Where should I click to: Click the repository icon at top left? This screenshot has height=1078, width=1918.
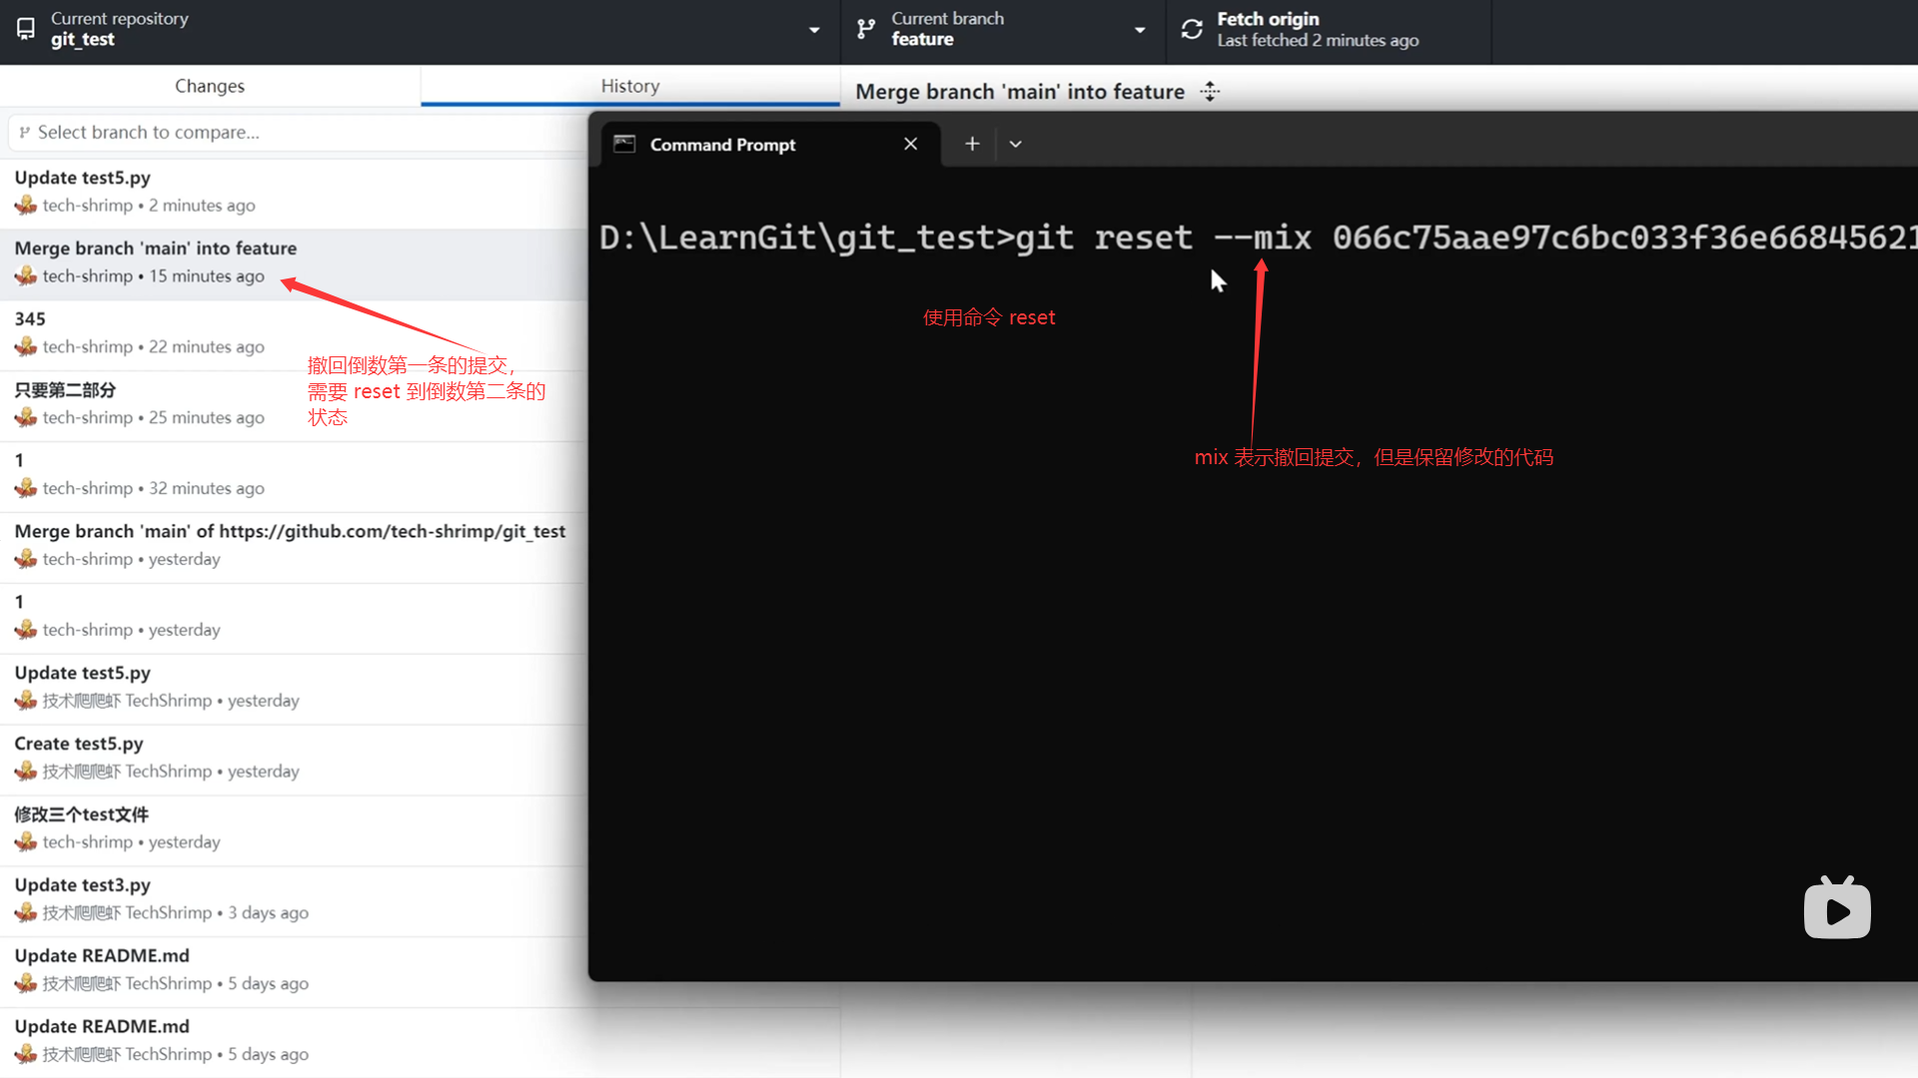click(x=26, y=29)
